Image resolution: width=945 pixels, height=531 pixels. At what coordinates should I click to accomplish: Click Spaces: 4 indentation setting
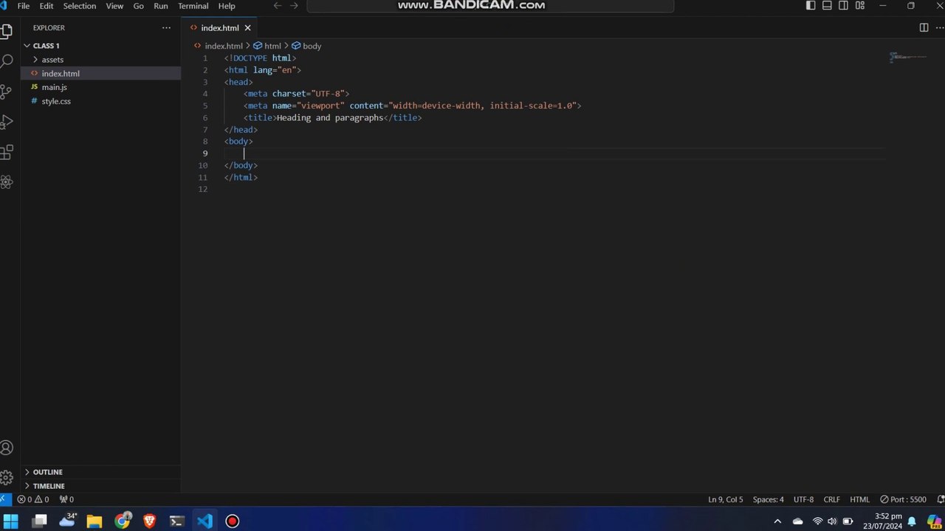tap(769, 499)
